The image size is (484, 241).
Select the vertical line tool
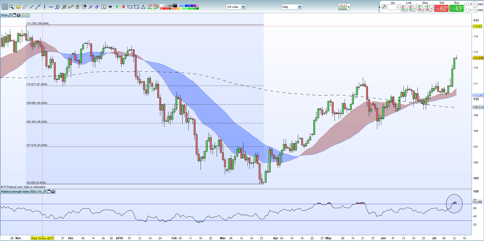click(x=45, y=7)
